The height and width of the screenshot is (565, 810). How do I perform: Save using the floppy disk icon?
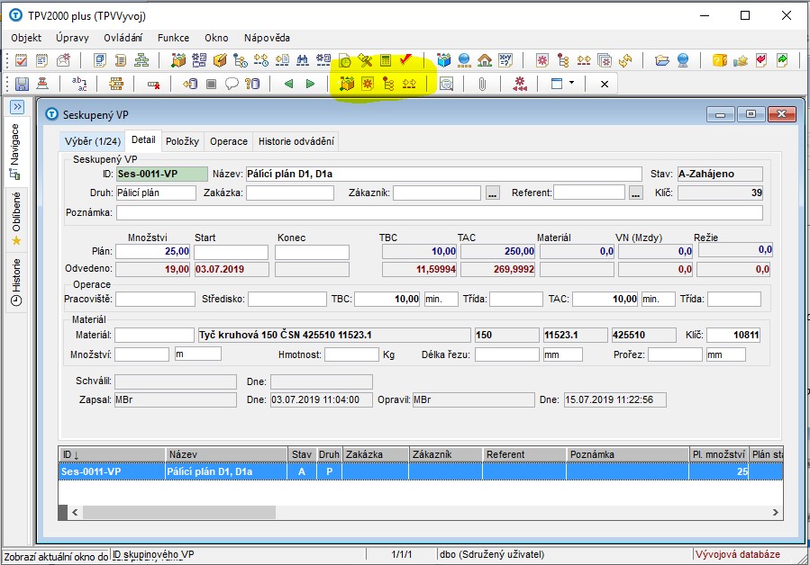click(x=22, y=84)
